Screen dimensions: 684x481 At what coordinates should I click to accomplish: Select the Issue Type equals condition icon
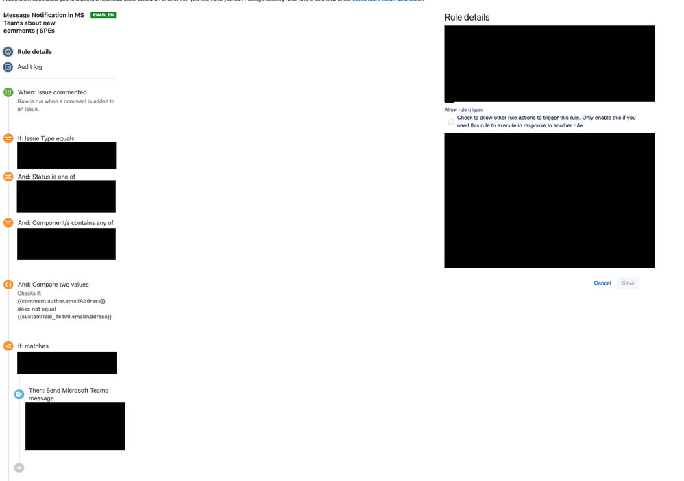pos(8,138)
